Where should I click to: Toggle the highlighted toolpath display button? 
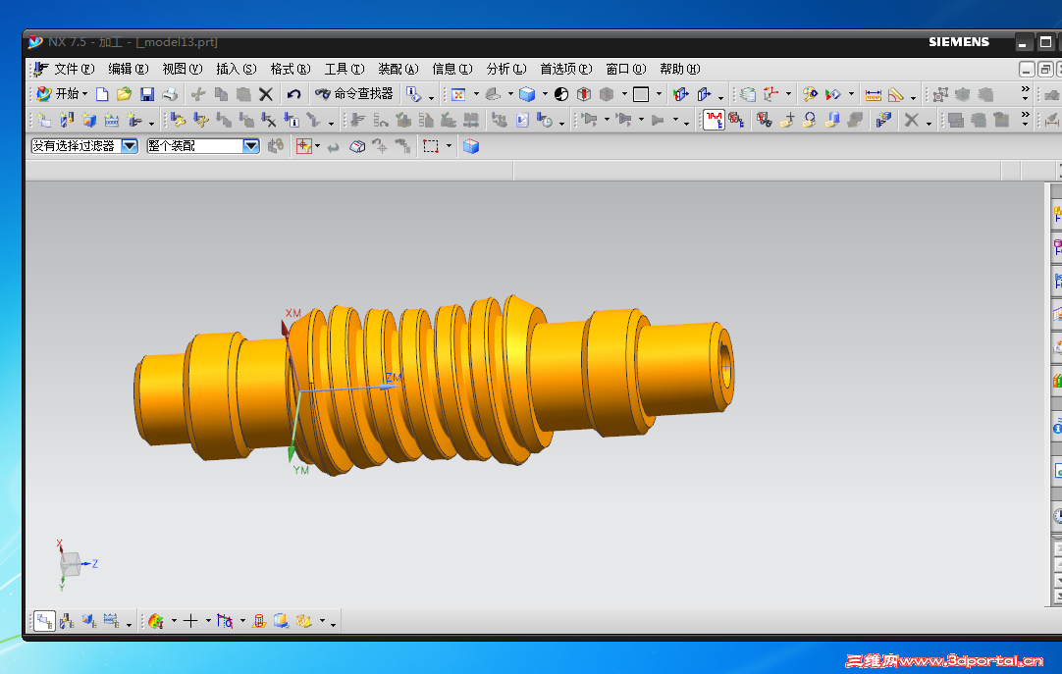[x=714, y=120]
